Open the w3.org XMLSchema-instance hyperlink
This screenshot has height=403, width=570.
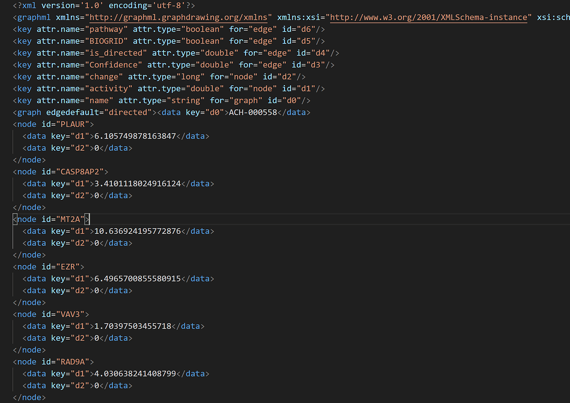pos(429,17)
